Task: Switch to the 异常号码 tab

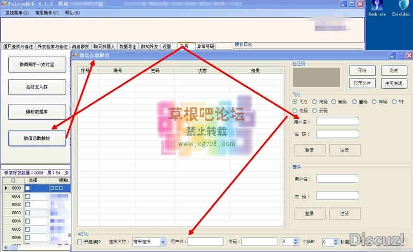Action: pos(205,46)
